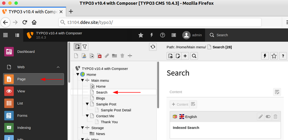Reload the Firefox page
This screenshot has width=288, height=140.
pyautogui.click(x=25, y=22)
